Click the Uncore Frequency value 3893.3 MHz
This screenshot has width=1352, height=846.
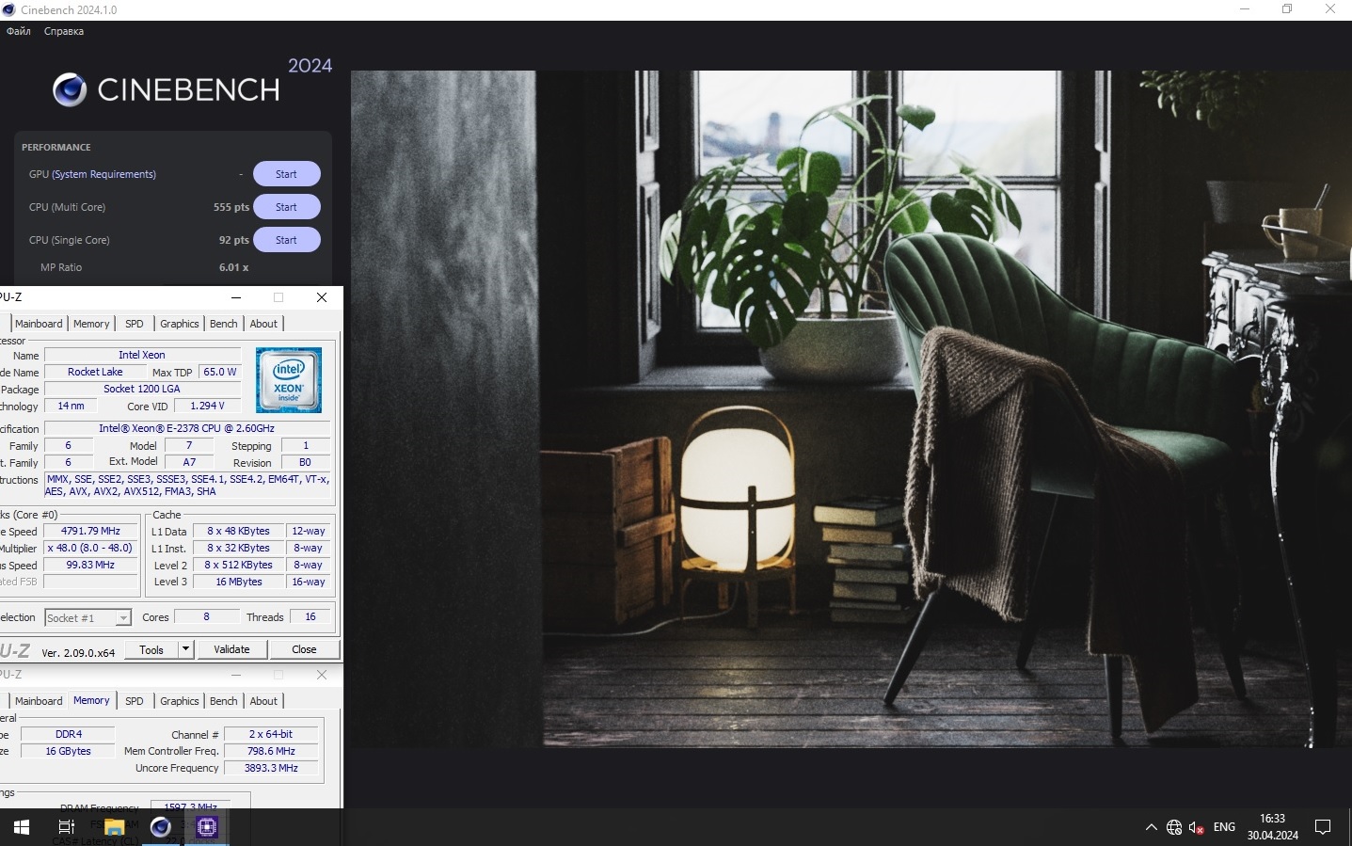pos(271,768)
